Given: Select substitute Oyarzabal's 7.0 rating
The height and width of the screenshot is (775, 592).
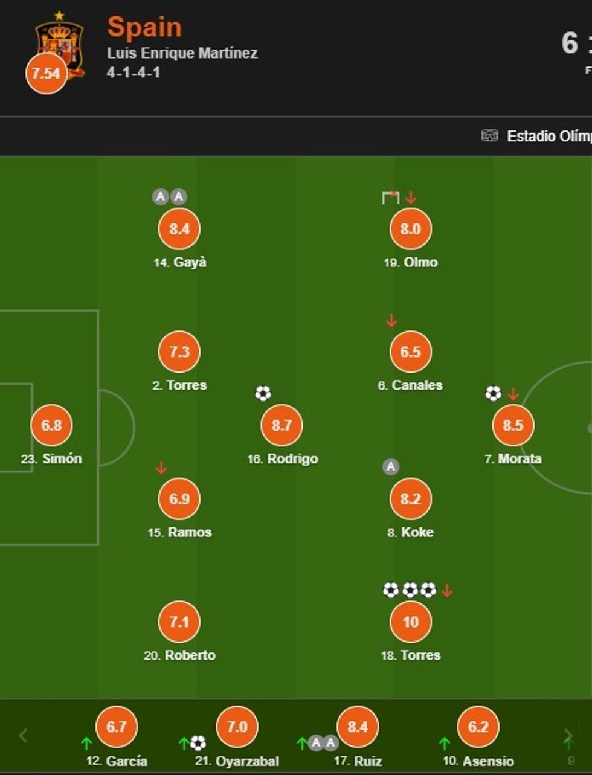Looking at the screenshot, I should point(237,726).
